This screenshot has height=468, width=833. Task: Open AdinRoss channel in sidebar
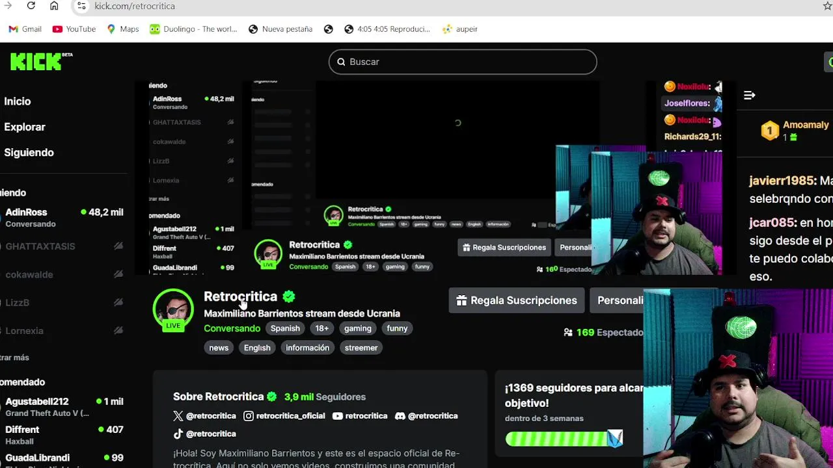pos(64,218)
